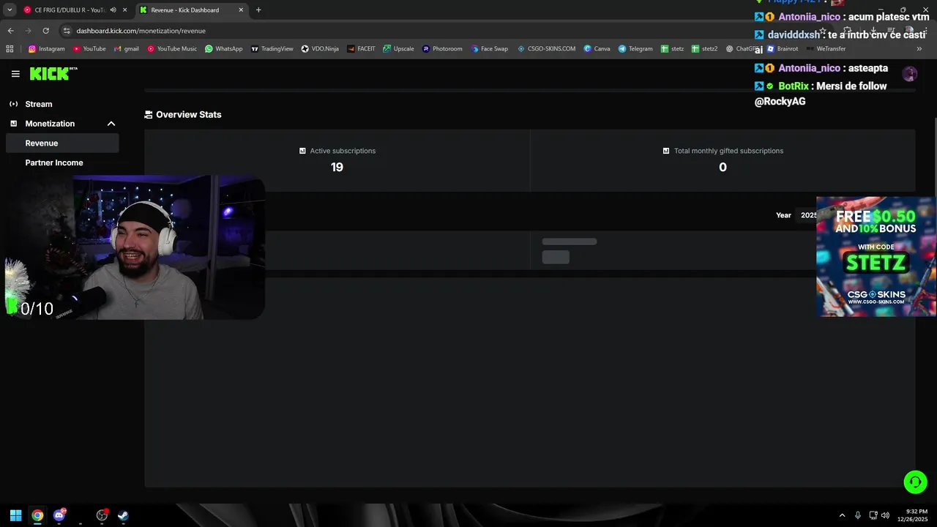This screenshot has height=527, width=937.
Task: Select the Revenue - Kick Dashboard tab
Action: click(x=184, y=10)
